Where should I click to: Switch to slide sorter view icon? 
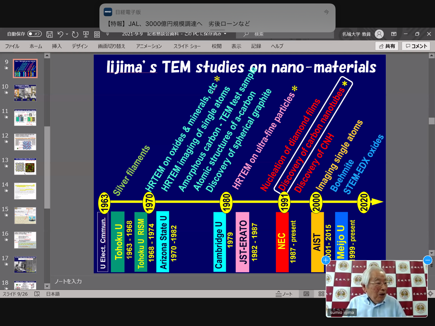pos(321,294)
